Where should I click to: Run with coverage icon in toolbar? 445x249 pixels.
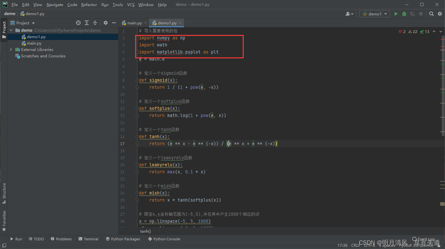(413, 14)
